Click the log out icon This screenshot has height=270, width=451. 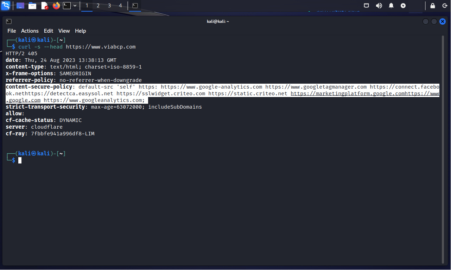[x=445, y=6]
